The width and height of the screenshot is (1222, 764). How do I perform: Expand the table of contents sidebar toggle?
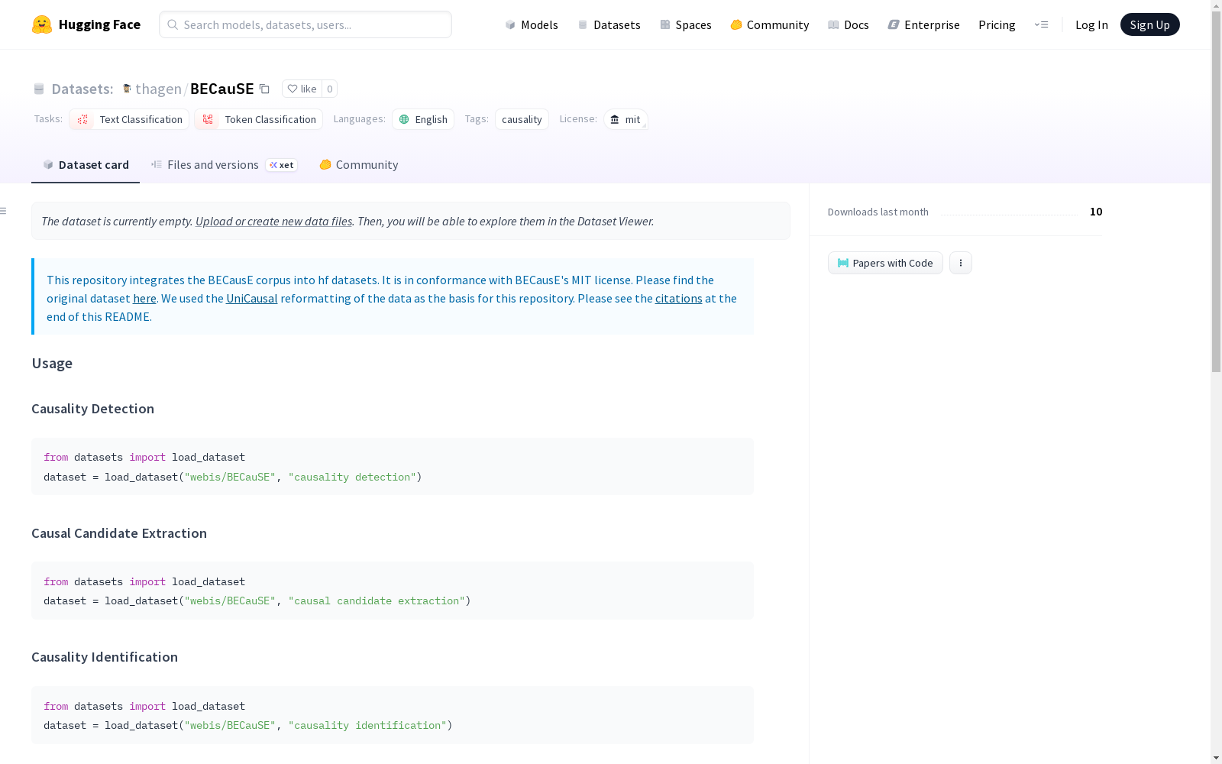click(4, 211)
